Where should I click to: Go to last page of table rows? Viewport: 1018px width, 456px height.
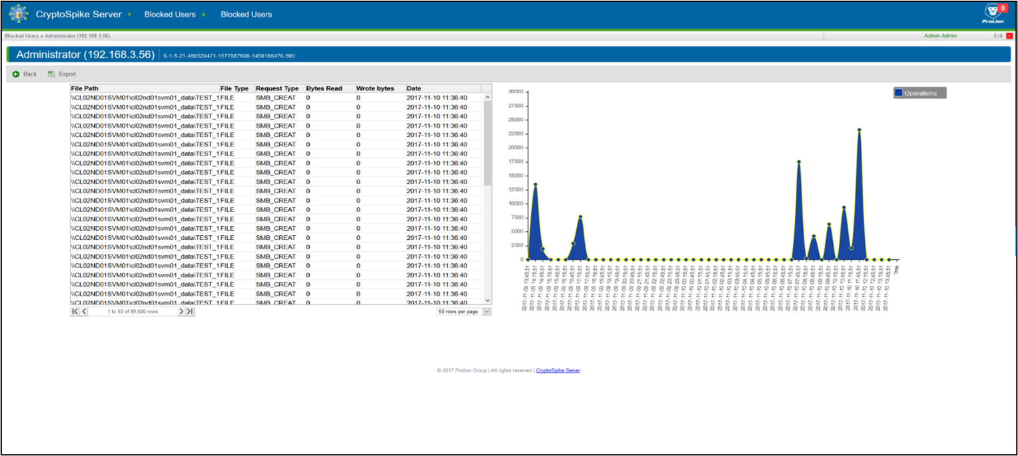tap(190, 311)
